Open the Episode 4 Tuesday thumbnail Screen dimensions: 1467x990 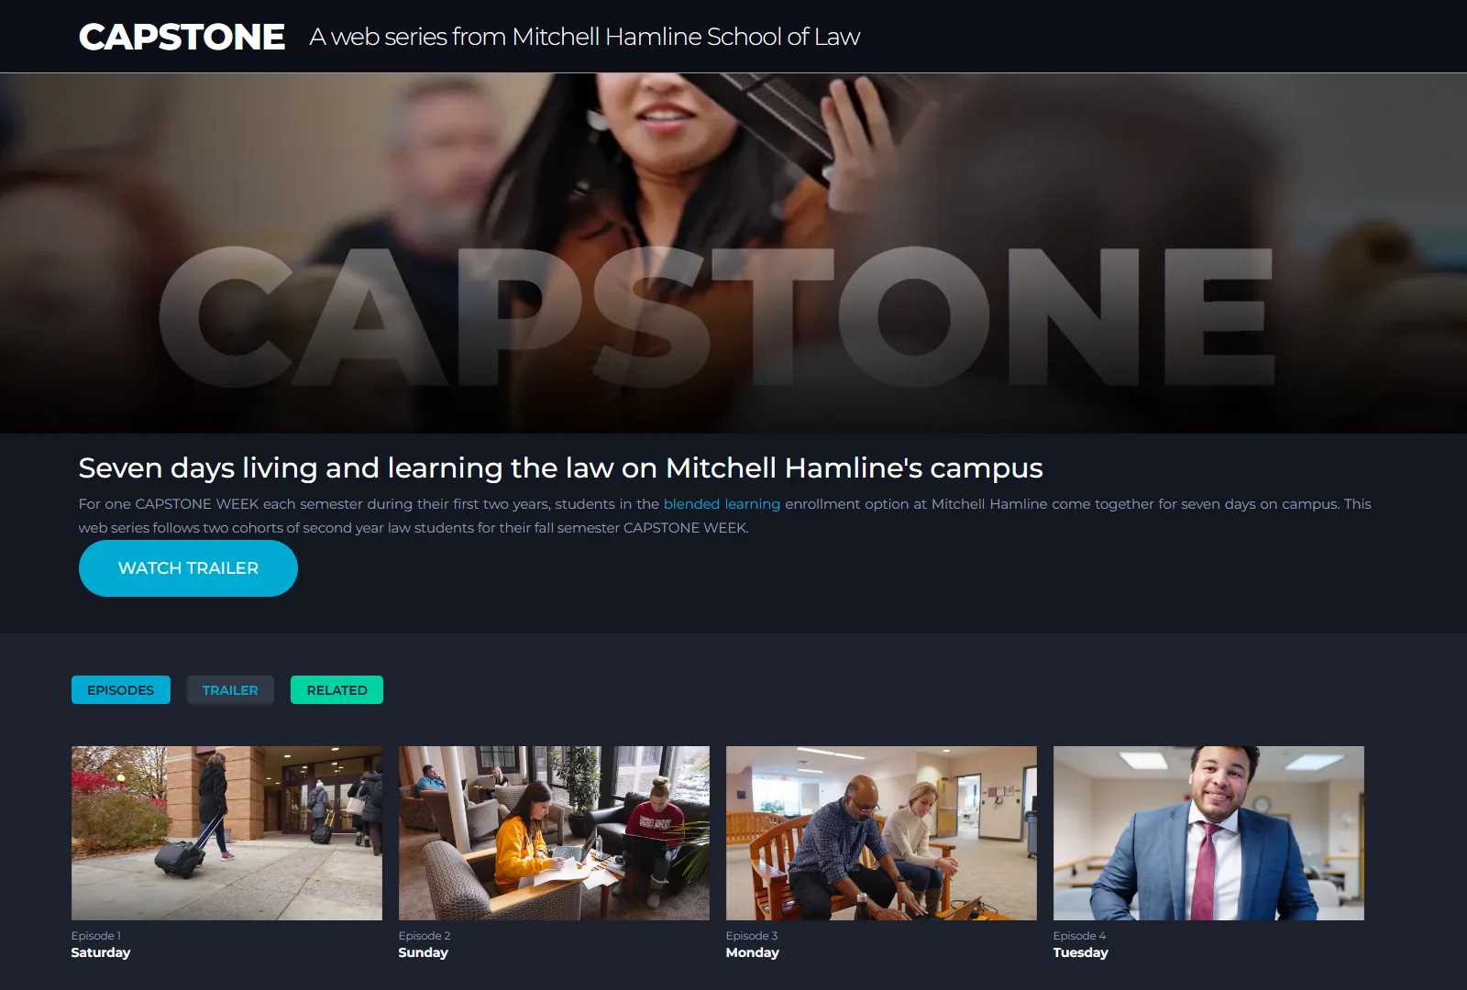point(1208,833)
